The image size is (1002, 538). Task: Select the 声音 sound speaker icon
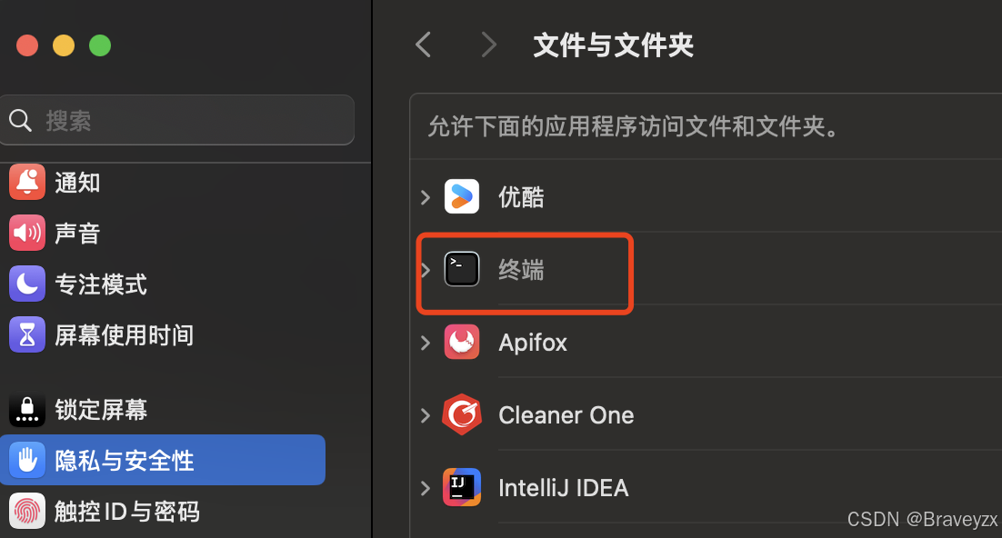tap(27, 233)
